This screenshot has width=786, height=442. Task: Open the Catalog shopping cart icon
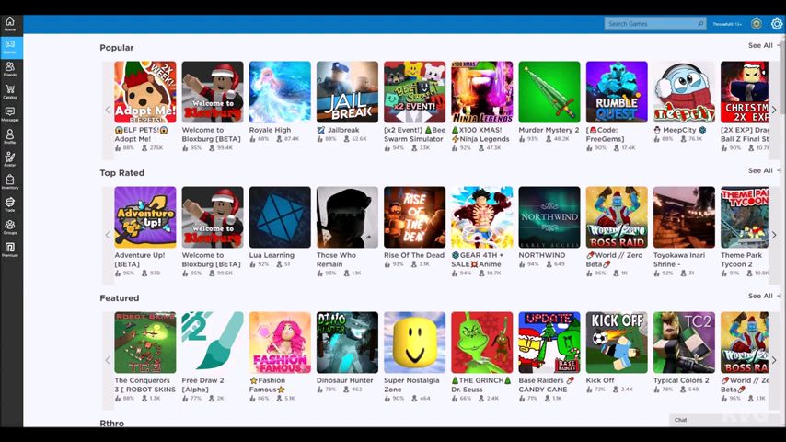pyautogui.click(x=10, y=91)
